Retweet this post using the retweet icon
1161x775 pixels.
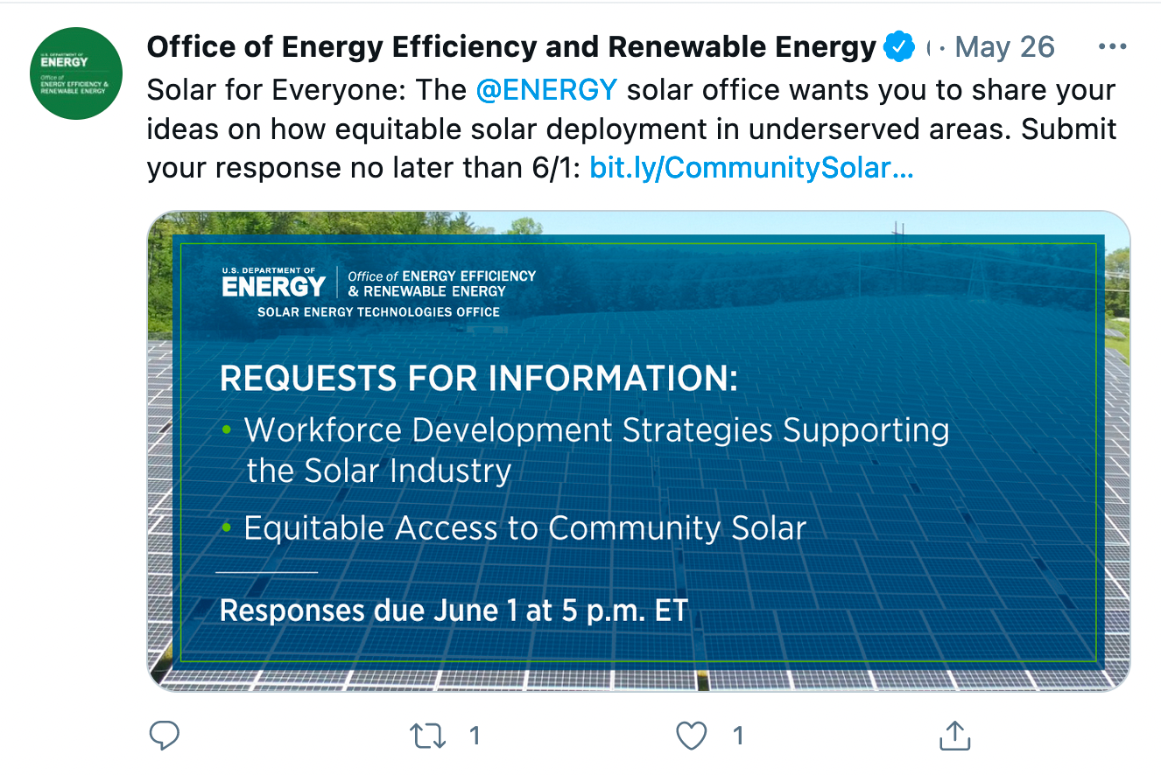[428, 736]
